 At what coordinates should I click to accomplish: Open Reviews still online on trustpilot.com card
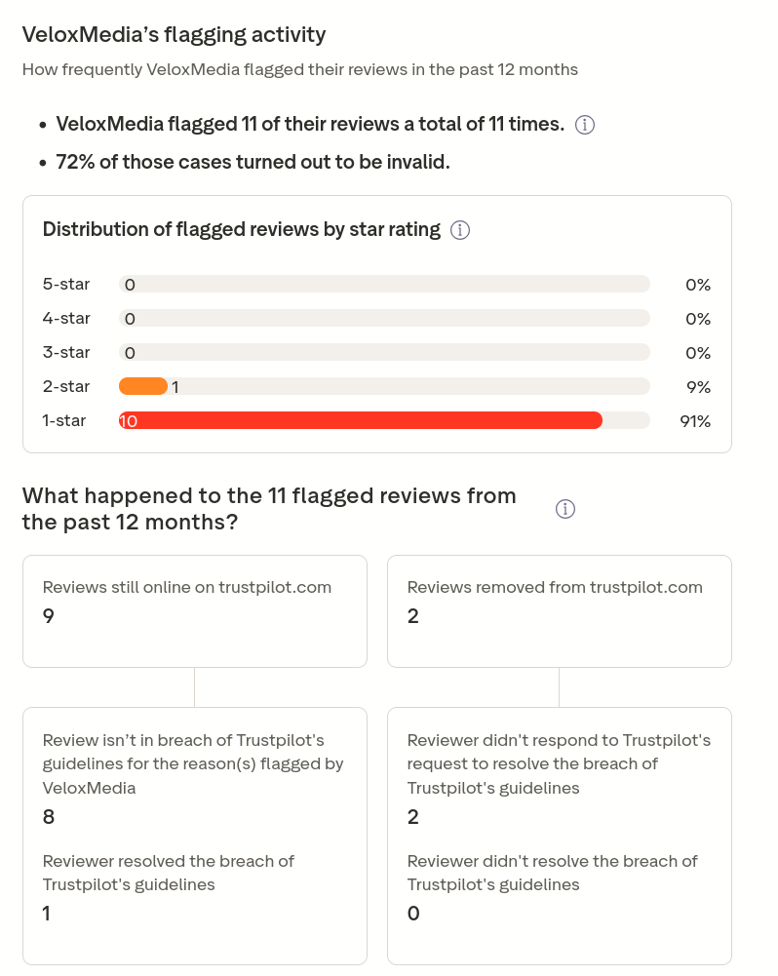coord(195,611)
